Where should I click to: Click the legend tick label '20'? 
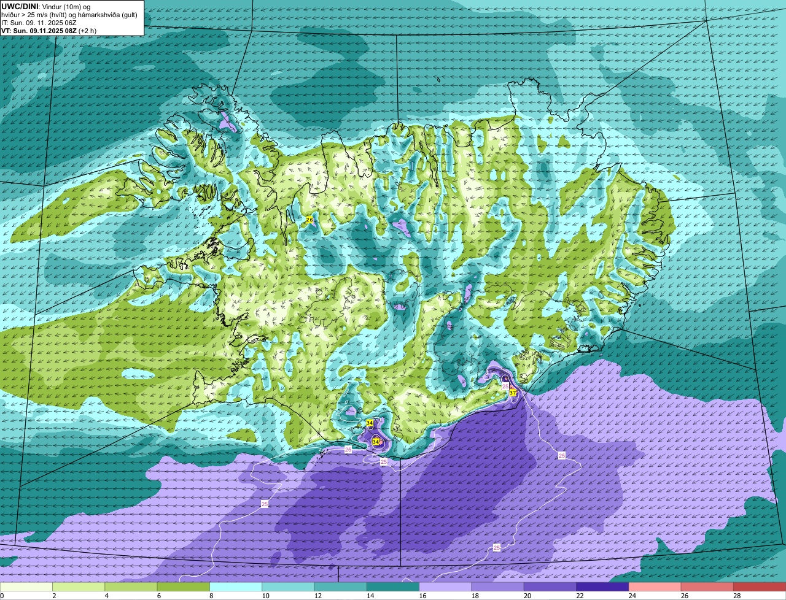coord(527,596)
